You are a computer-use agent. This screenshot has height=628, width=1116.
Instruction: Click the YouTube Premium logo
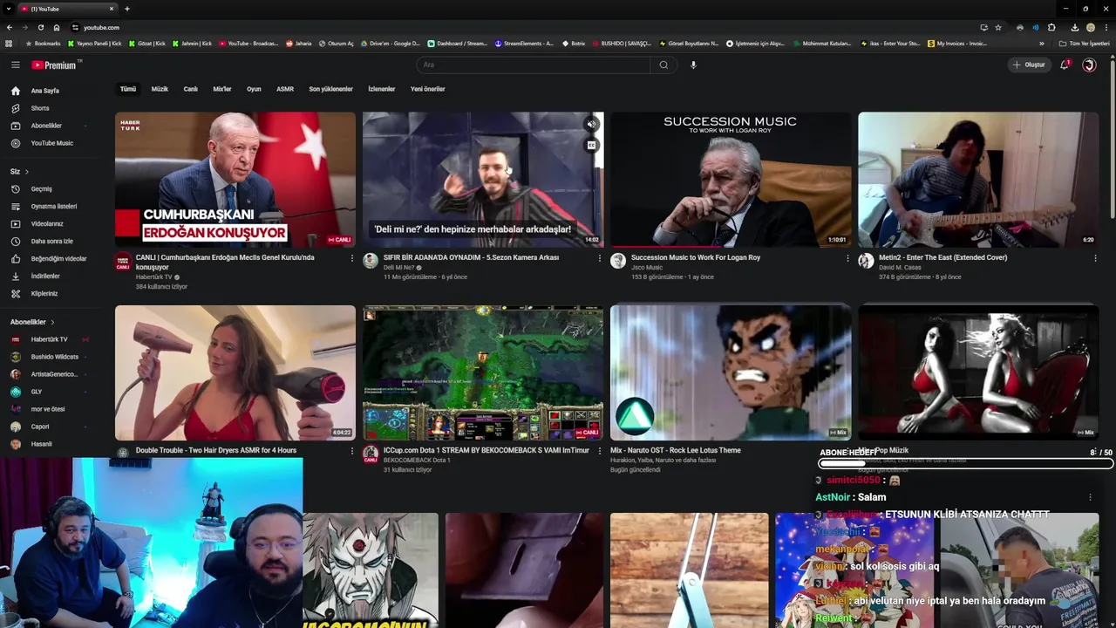(56, 65)
